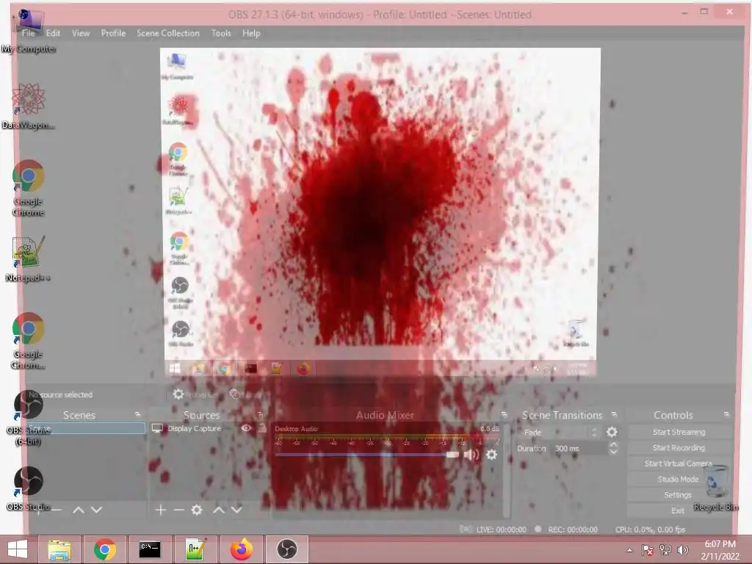Add a new source with plus button
The height and width of the screenshot is (564, 752).
tap(161, 510)
